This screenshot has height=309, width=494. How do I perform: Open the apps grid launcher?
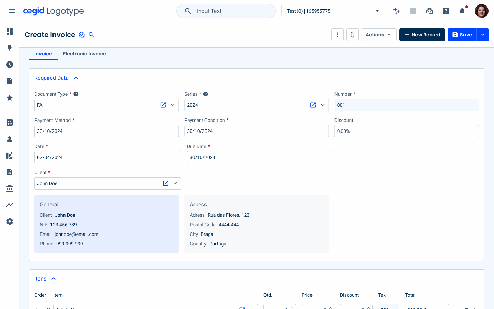(x=413, y=11)
